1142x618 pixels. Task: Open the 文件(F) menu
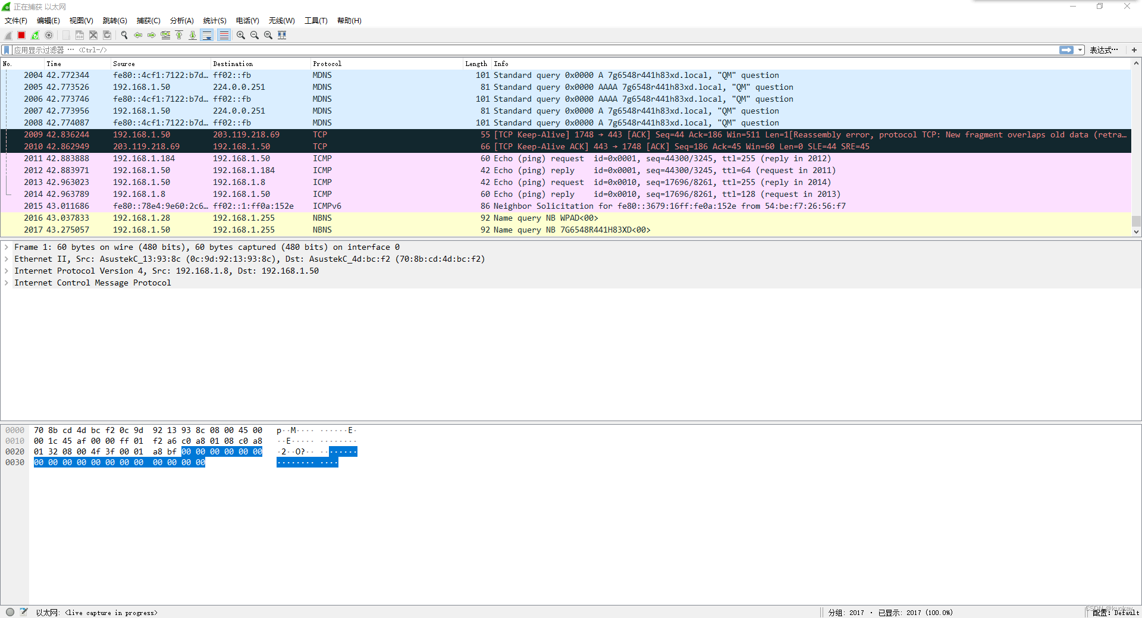16,21
